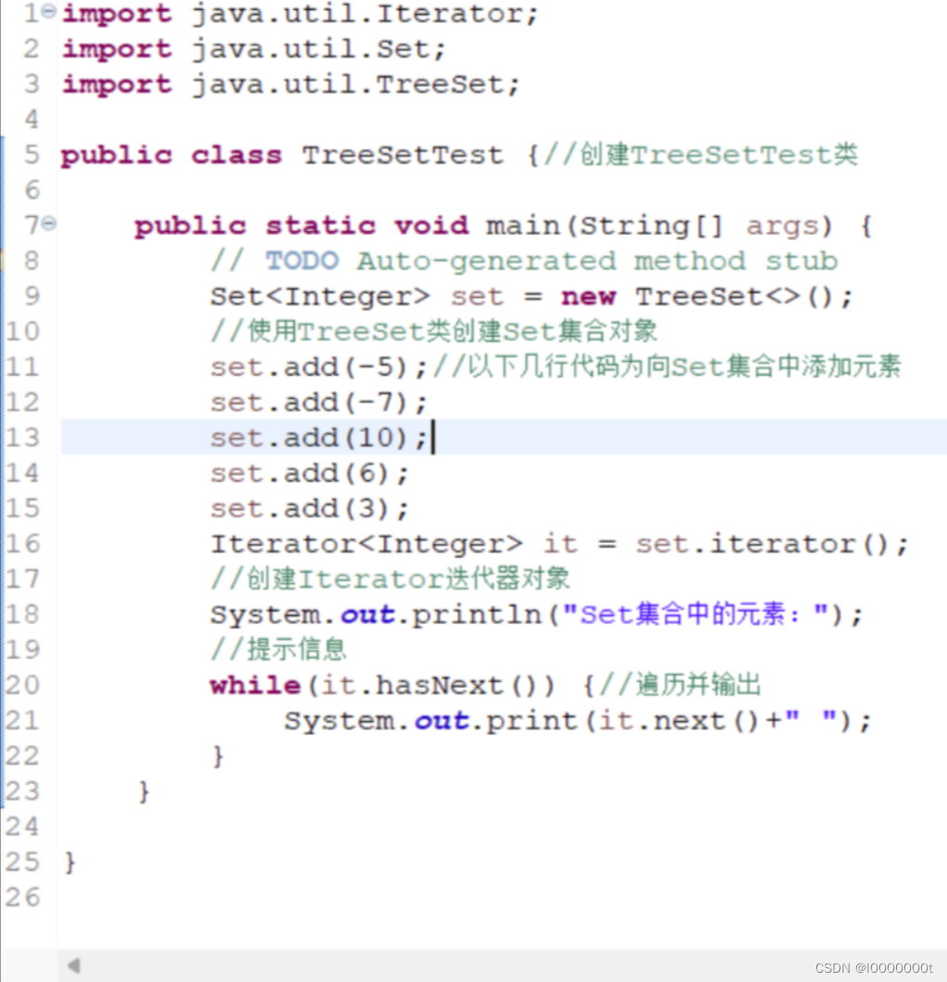This screenshot has height=982, width=947.
Task: Click class name 'TreeSetTest' in the declaration
Action: coord(403,155)
